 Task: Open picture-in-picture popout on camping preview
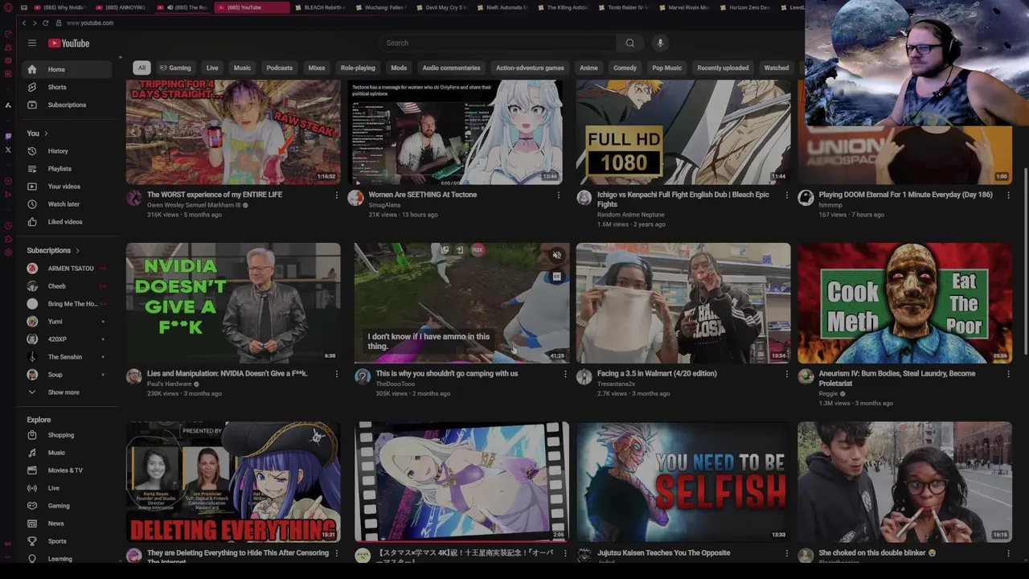(445, 250)
